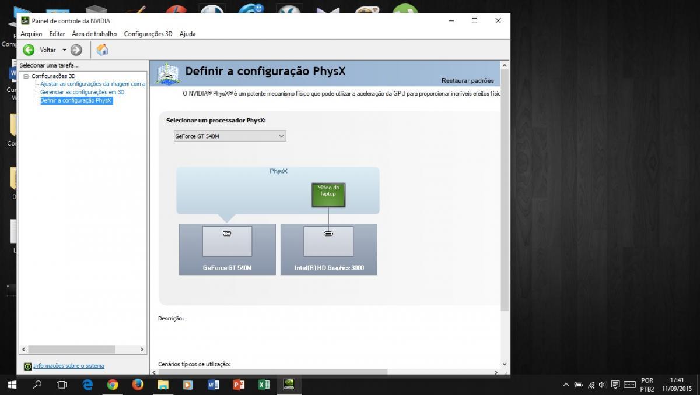Open File Explorer from taskbar
The width and height of the screenshot is (700, 395).
pyautogui.click(x=163, y=385)
